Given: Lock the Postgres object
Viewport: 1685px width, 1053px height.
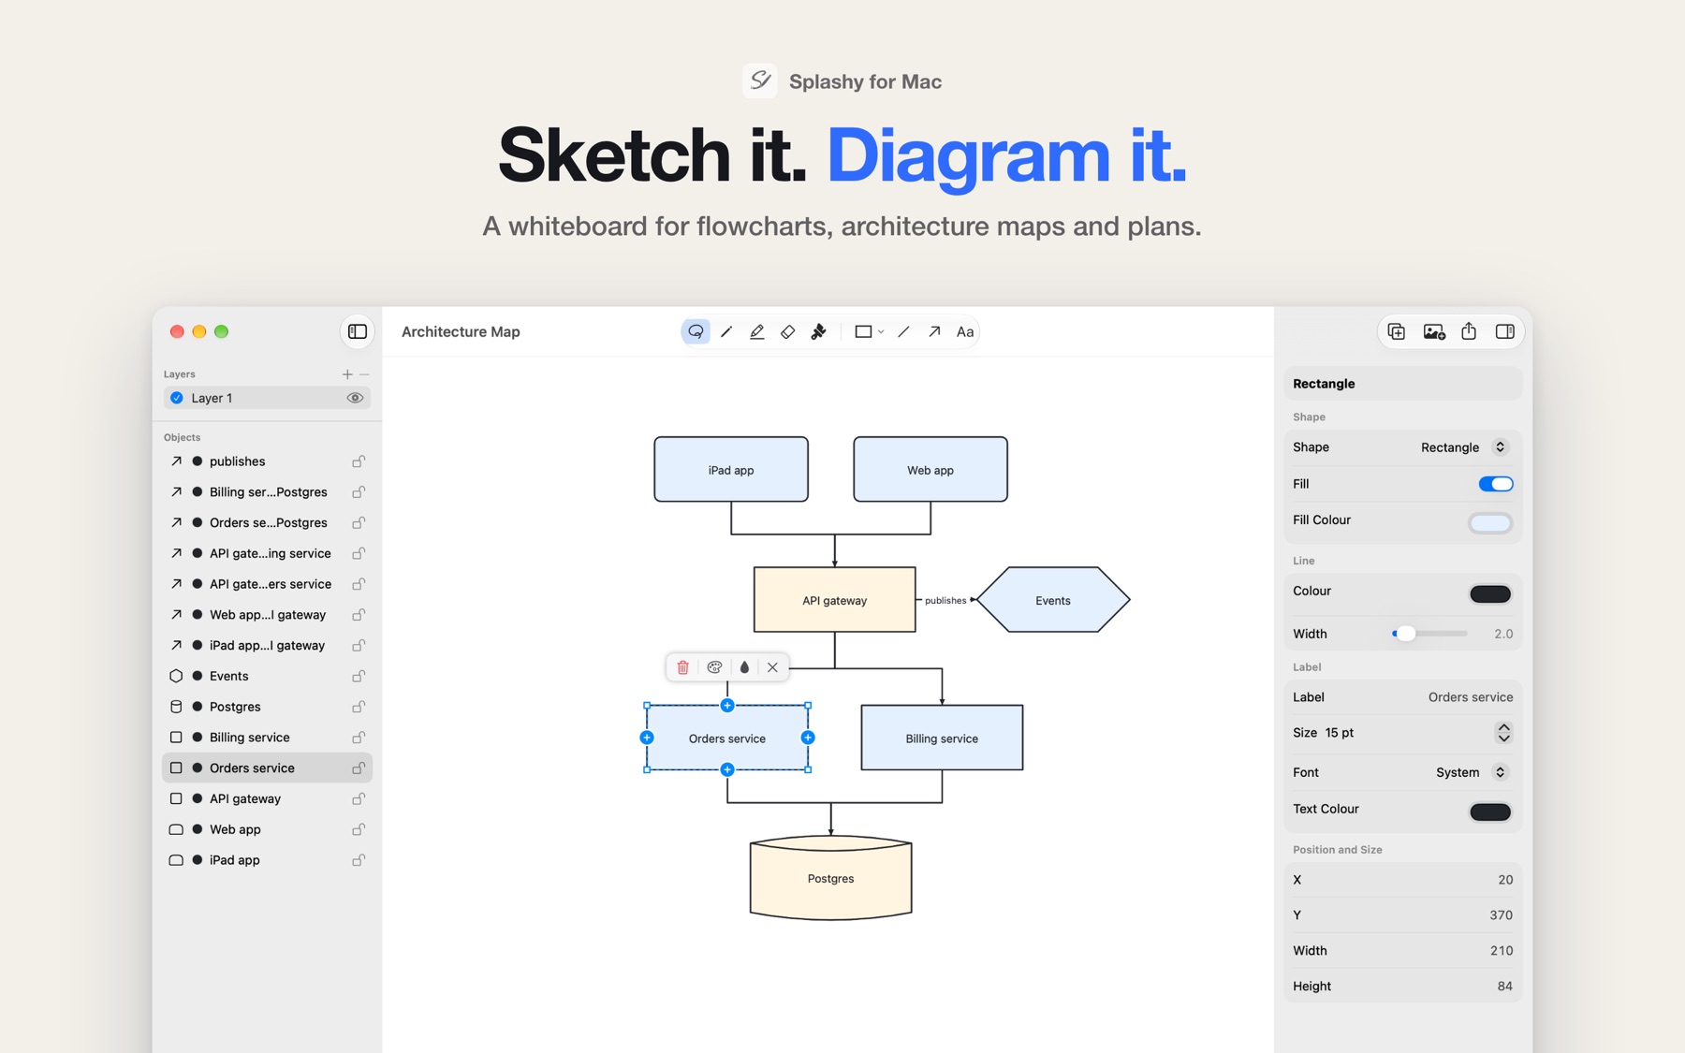Looking at the screenshot, I should tap(359, 707).
